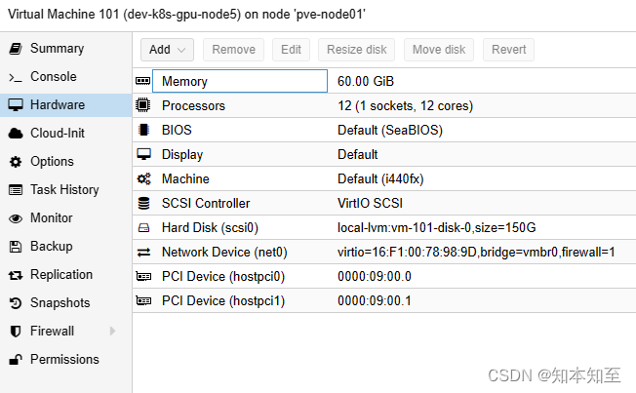Open the Task History section
The image size is (636, 393).
tap(64, 190)
